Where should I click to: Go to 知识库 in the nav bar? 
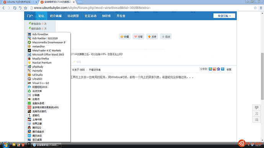106,16
